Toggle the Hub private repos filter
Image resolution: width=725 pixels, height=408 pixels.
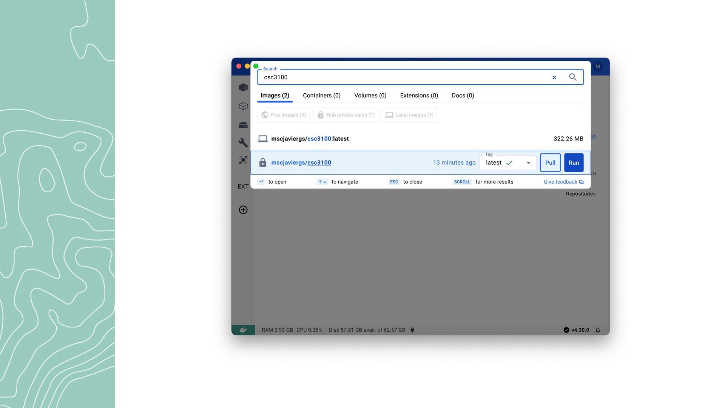(346, 115)
